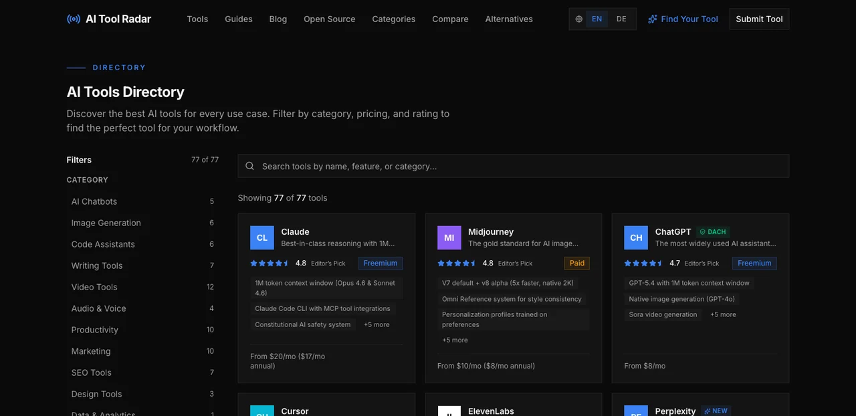Filter by Design Tools category

pyautogui.click(x=142, y=394)
